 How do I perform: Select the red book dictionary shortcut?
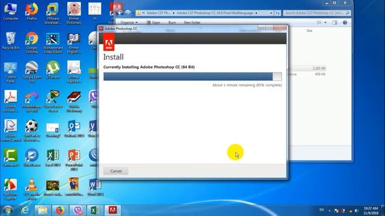74,101
